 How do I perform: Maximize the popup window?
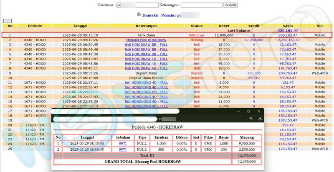pyautogui.click(x=248, y=111)
